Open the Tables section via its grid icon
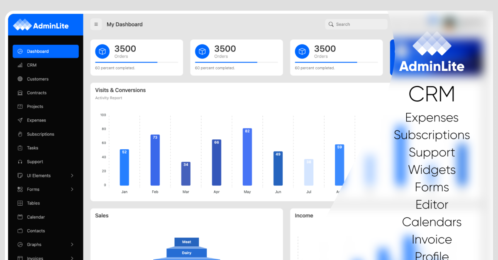Image resolution: width=498 pixels, height=260 pixels. click(x=20, y=203)
